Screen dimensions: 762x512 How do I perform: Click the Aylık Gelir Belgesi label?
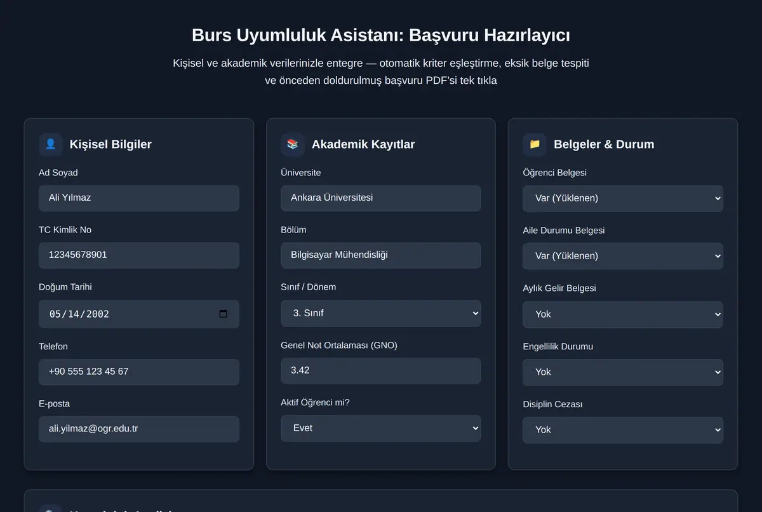(559, 288)
